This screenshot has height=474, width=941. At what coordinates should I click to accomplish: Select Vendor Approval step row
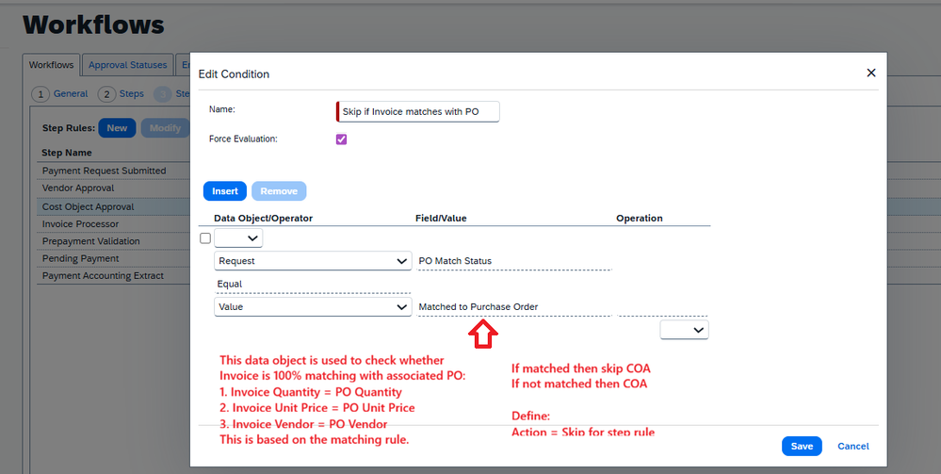113,188
